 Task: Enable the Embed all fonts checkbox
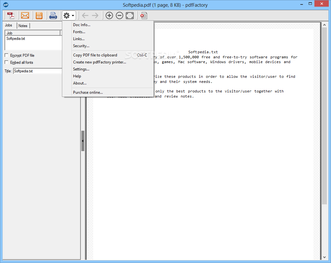[x=7, y=62]
